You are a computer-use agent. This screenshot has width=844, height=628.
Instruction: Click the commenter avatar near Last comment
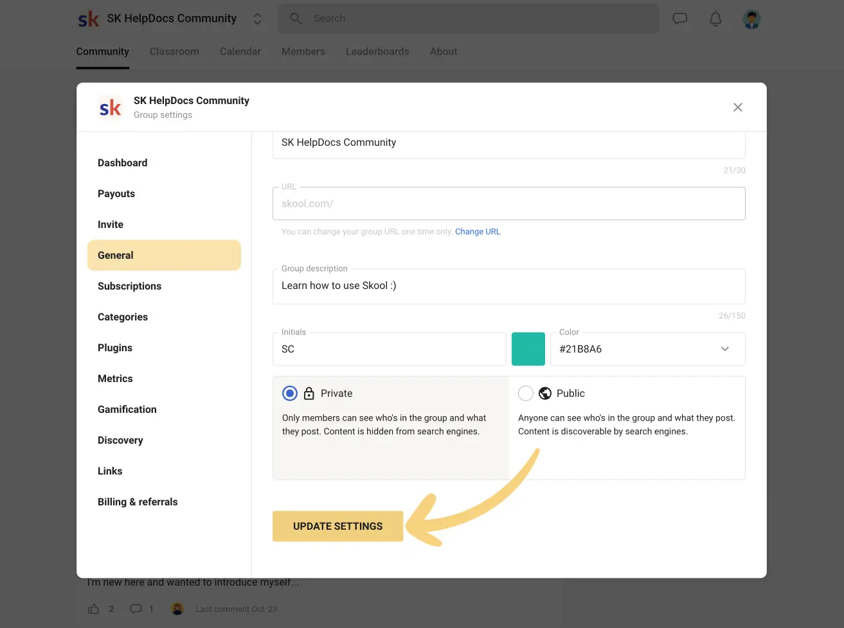point(178,609)
